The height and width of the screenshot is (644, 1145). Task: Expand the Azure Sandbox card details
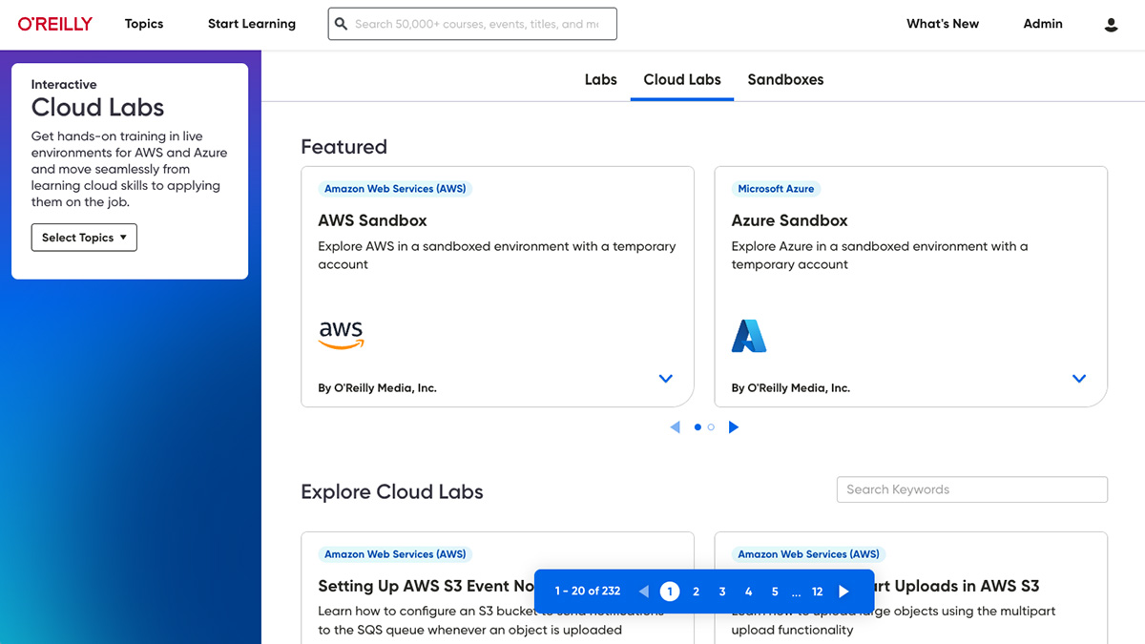(x=1079, y=379)
